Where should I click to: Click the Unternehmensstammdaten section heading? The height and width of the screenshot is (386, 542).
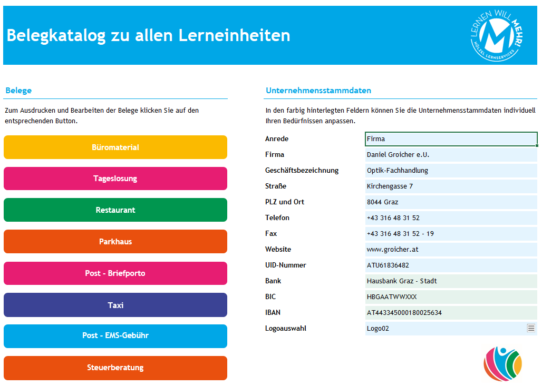click(318, 91)
